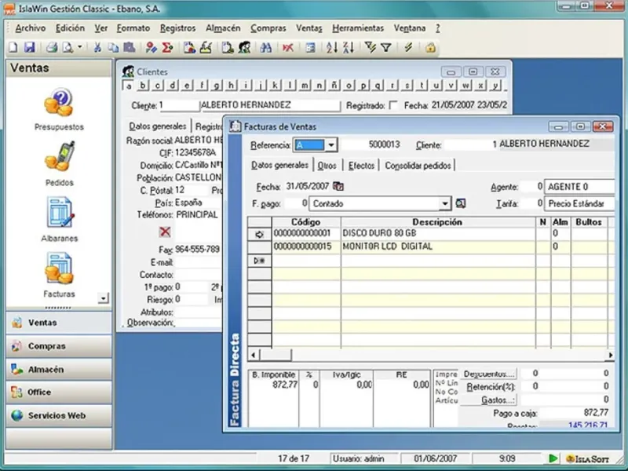Viewport: 628px width, 471px height.
Task: Click the green play arrow in status bar
Action: pyautogui.click(x=553, y=458)
